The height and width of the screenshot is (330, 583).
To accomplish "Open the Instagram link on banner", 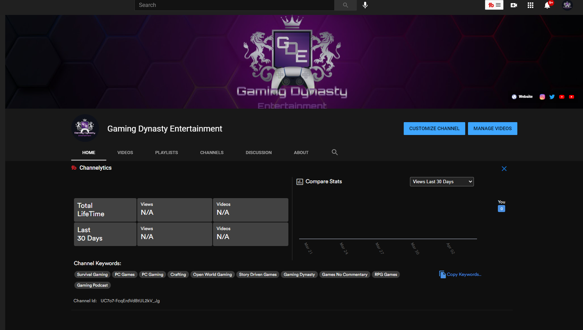I will click(x=542, y=97).
